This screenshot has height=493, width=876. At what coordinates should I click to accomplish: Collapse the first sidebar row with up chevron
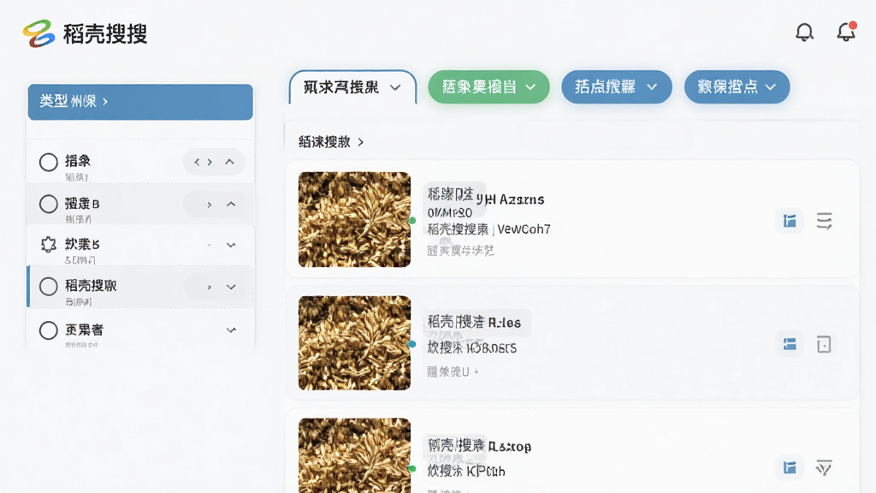pyautogui.click(x=229, y=162)
